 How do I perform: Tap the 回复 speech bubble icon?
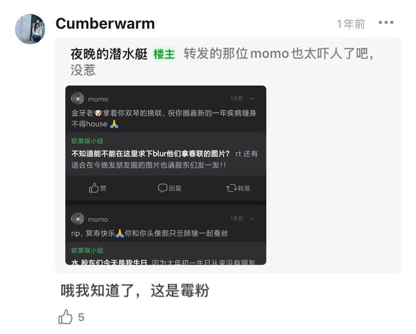[162, 188]
